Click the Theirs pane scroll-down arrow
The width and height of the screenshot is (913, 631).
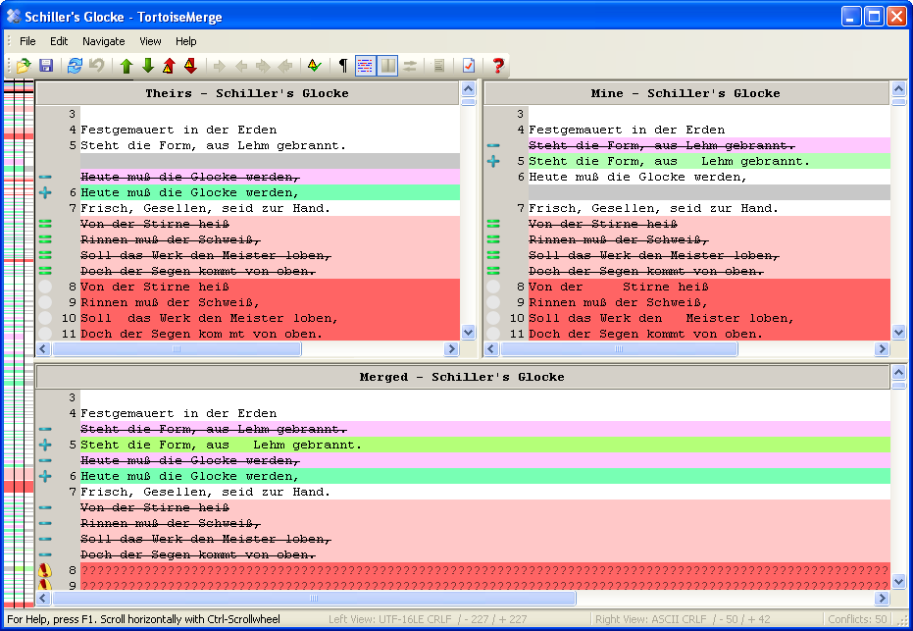(x=468, y=332)
